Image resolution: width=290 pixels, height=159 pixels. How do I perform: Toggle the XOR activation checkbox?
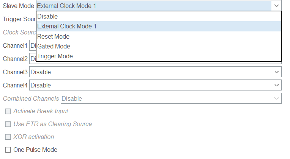(8, 137)
